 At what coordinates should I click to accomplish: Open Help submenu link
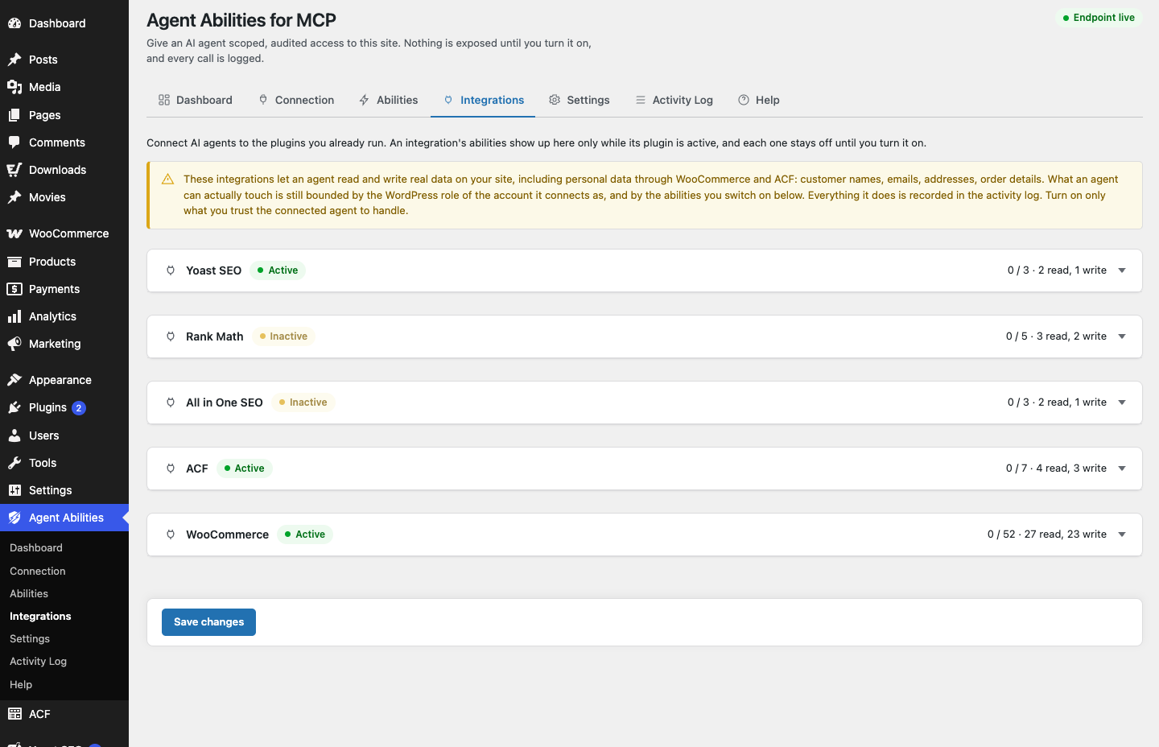point(21,685)
